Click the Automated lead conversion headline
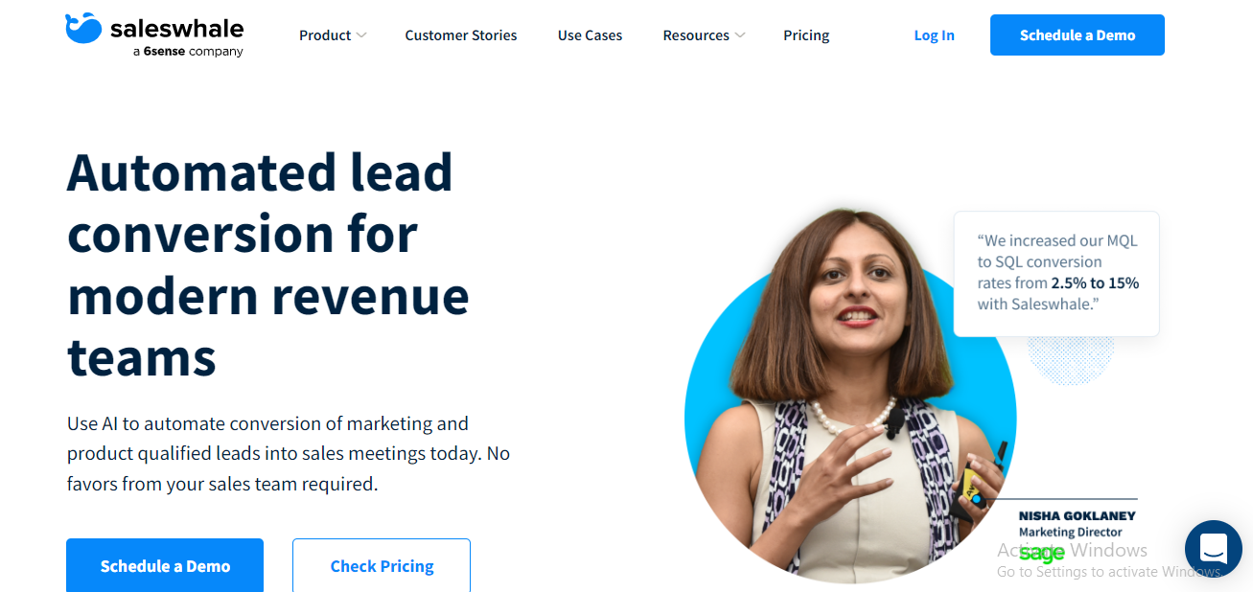The width and height of the screenshot is (1253, 592). point(268,264)
